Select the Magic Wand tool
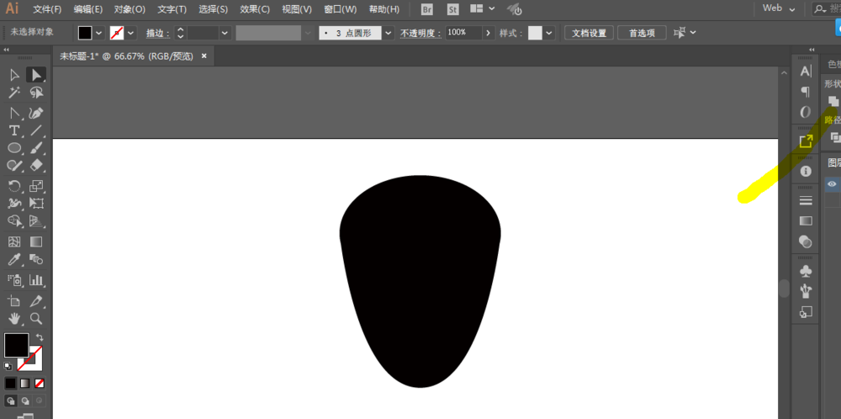 (x=14, y=93)
